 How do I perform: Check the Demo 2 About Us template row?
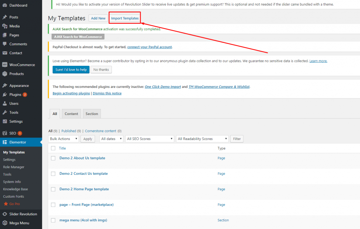tap(53, 158)
